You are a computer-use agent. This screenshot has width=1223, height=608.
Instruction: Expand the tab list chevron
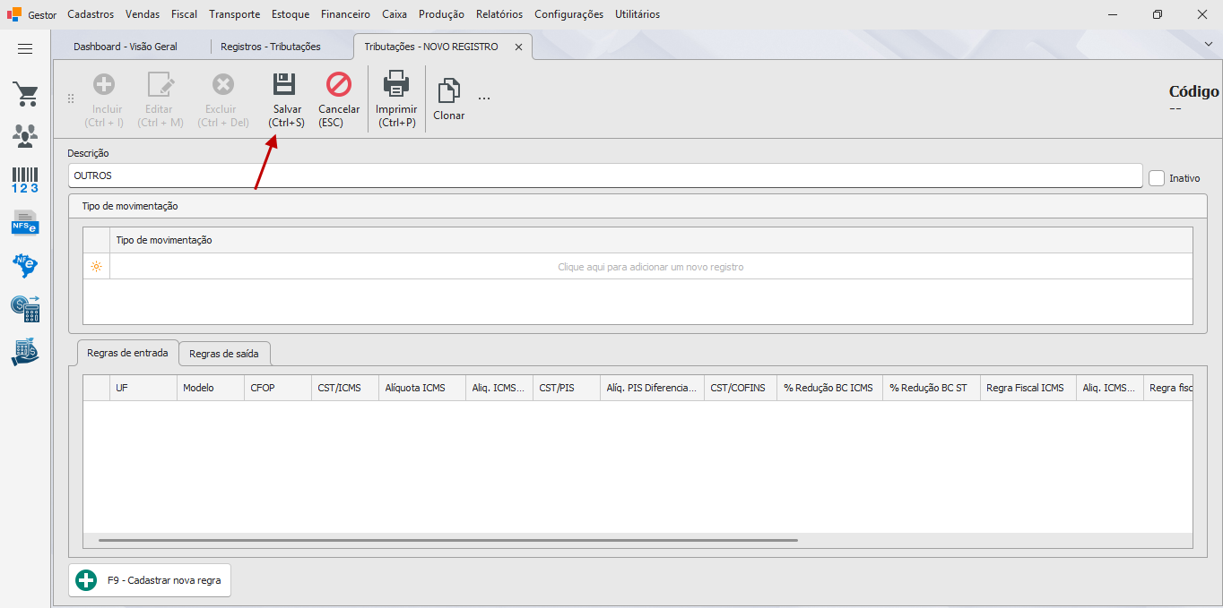tap(1208, 43)
